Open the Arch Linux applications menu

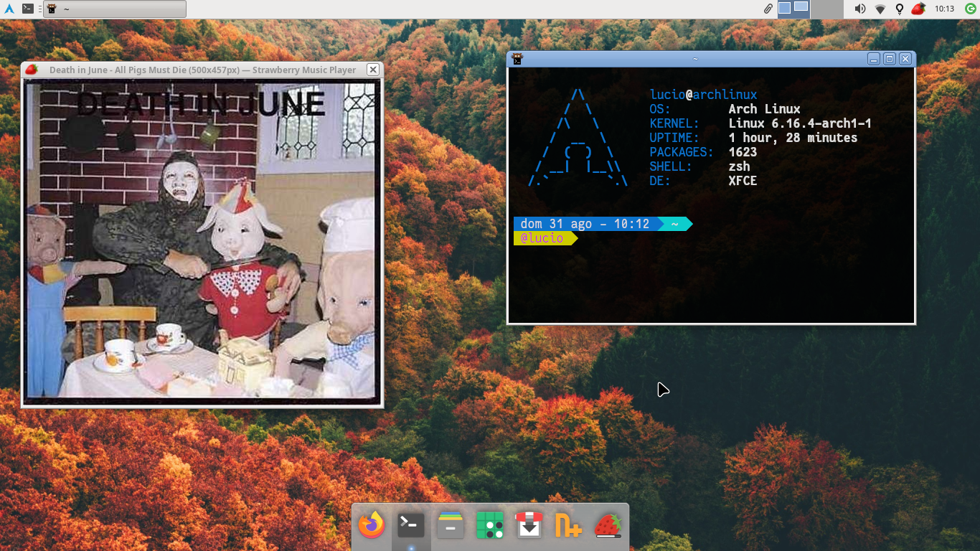tap(9, 9)
